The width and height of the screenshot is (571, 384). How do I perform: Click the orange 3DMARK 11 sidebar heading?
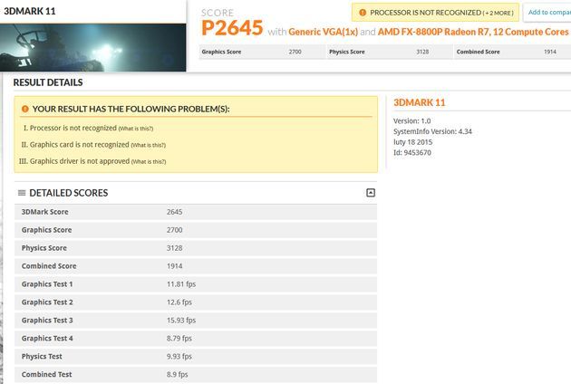click(419, 102)
